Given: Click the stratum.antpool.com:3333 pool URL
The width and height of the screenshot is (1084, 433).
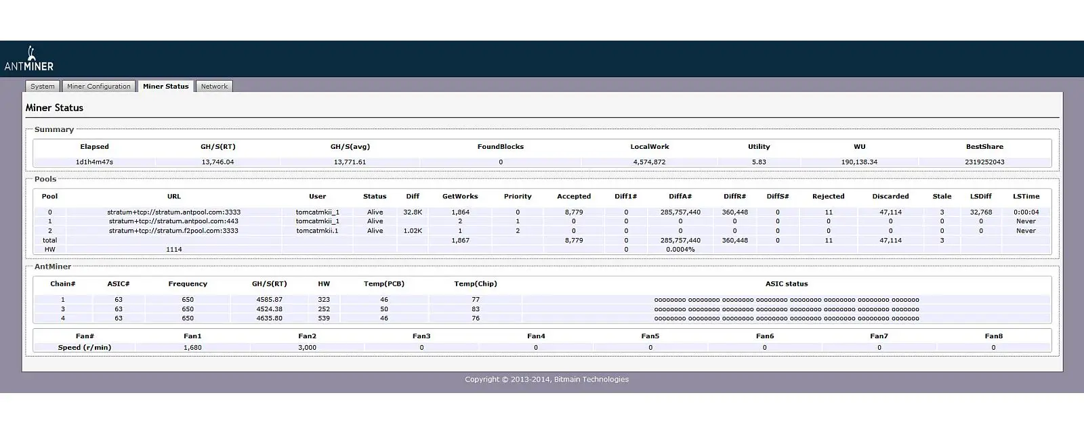Looking at the screenshot, I should [x=173, y=212].
